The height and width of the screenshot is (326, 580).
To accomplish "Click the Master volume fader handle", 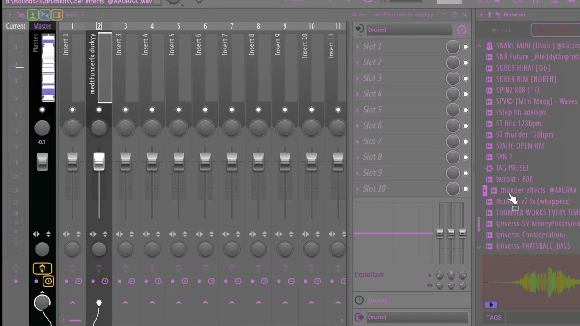I will point(42,162).
